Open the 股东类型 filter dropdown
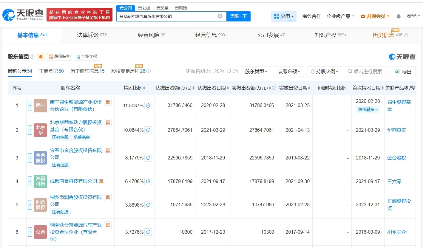423x248 pixels. (256, 71)
